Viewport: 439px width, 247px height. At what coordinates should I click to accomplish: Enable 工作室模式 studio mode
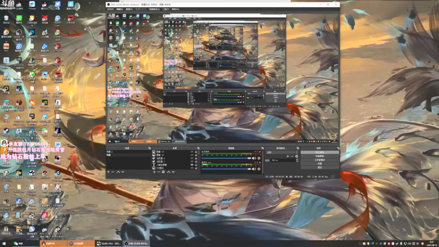[x=320, y=160]
